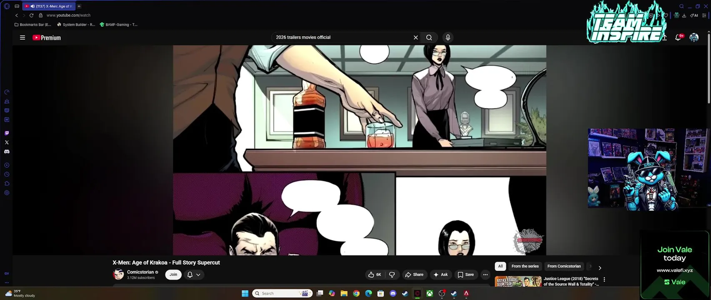The height and width of the screenshot is (300, 711).
Task: Open the Comicstorian channel avatar
Action: point(119,275)
